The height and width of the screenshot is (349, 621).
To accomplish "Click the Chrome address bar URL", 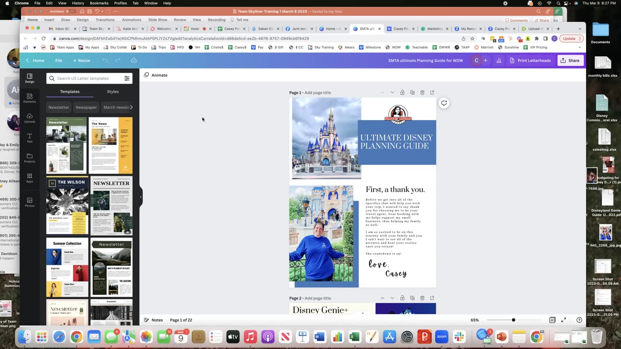I will click(184, 38).
